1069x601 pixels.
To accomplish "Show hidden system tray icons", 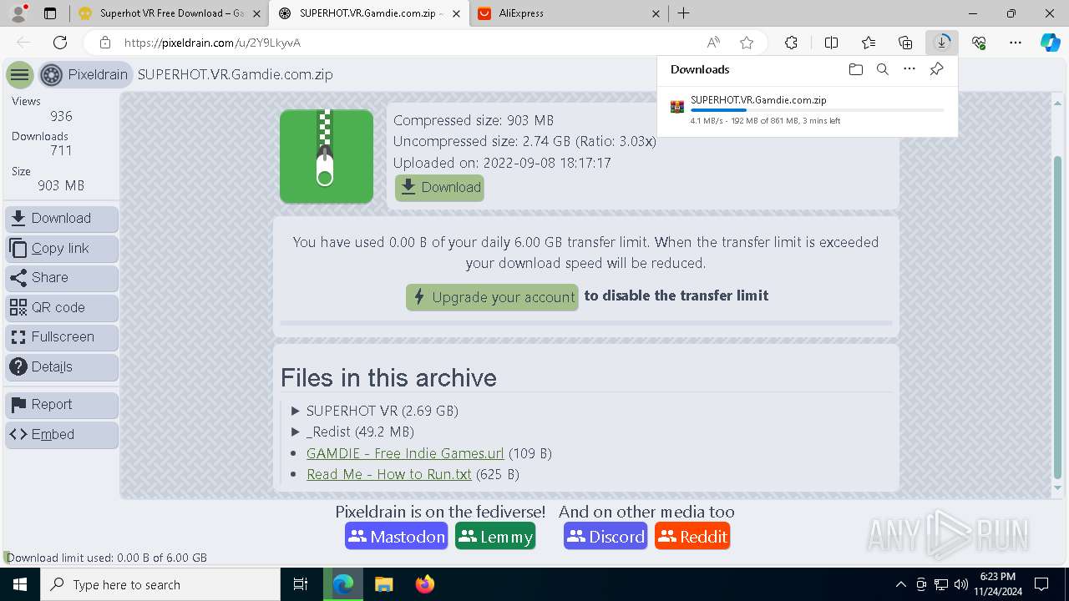I will (900, 584).
